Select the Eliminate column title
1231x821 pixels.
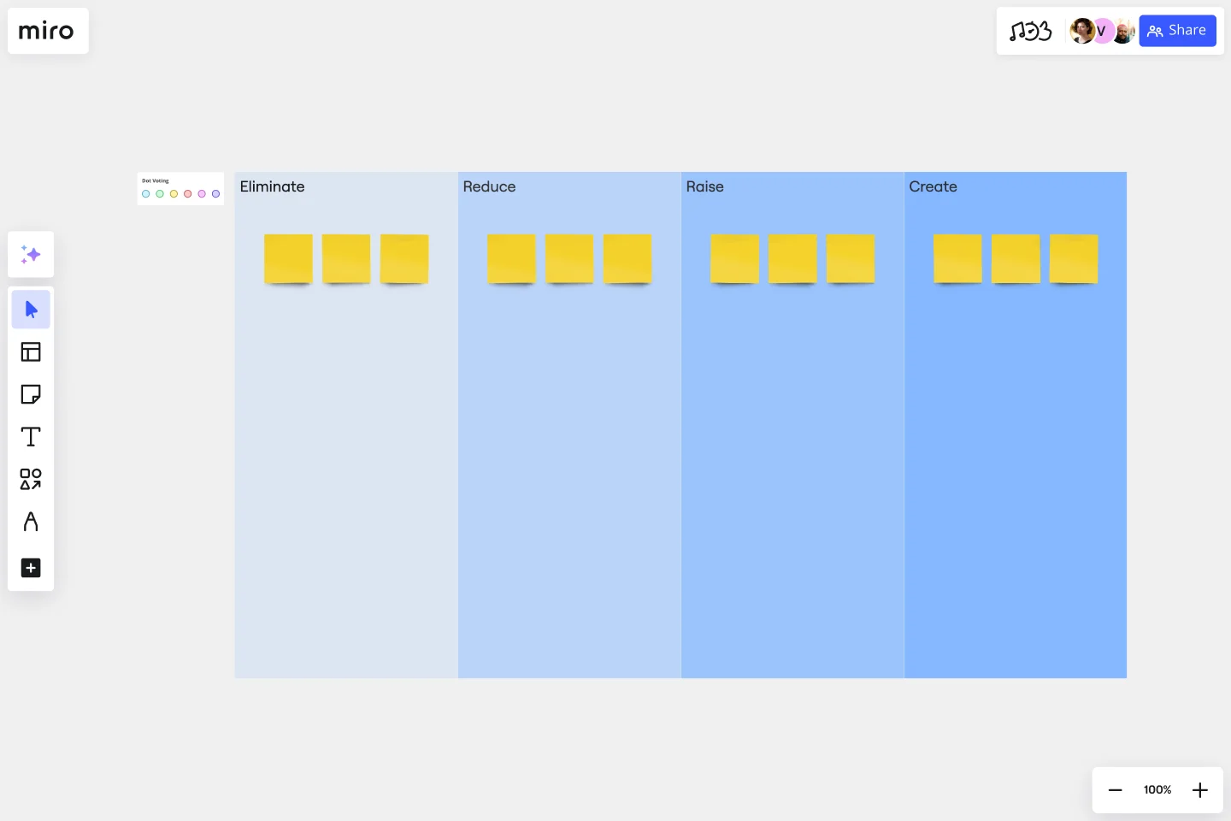click(x=272, y=186)
